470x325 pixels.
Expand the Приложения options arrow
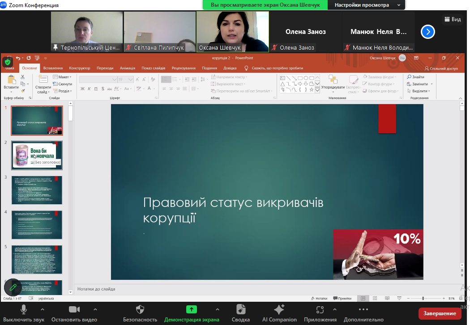pyautogui.click(x=335, y=309)
